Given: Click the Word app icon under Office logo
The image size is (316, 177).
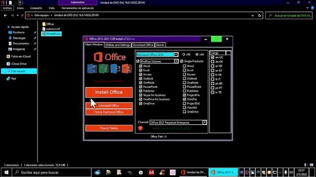Looking at the screenshot, I should (x=92, y=69).
